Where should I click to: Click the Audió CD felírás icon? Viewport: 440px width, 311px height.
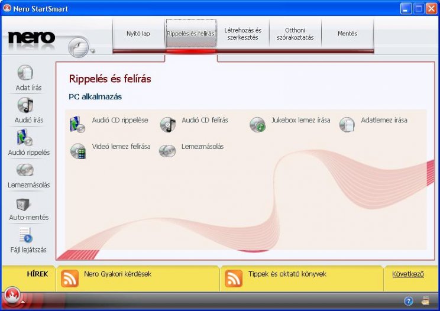(167, 125)
